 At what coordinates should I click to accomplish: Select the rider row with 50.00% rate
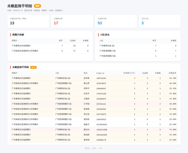click(94, 104)
